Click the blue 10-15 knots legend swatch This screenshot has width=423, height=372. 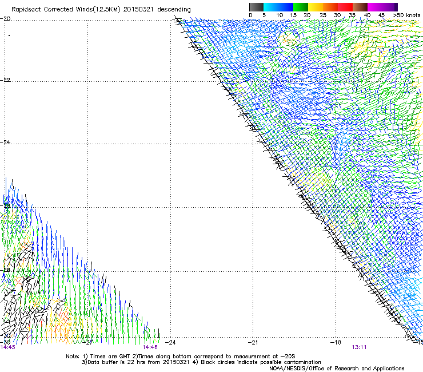[286, 7]
